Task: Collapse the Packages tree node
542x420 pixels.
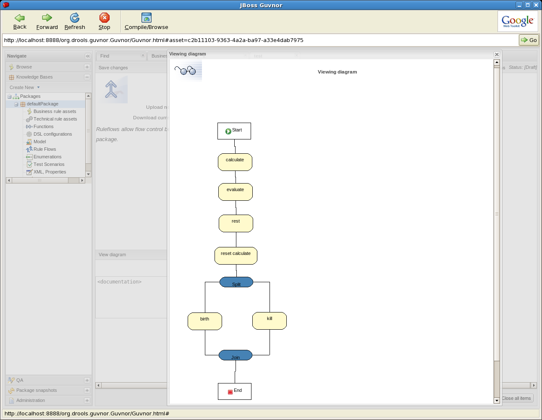Action: point(9,97)
